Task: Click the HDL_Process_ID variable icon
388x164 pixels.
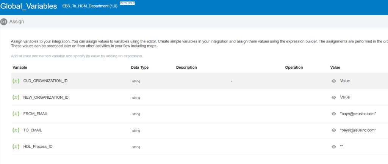Action: [x=16, y=147]
